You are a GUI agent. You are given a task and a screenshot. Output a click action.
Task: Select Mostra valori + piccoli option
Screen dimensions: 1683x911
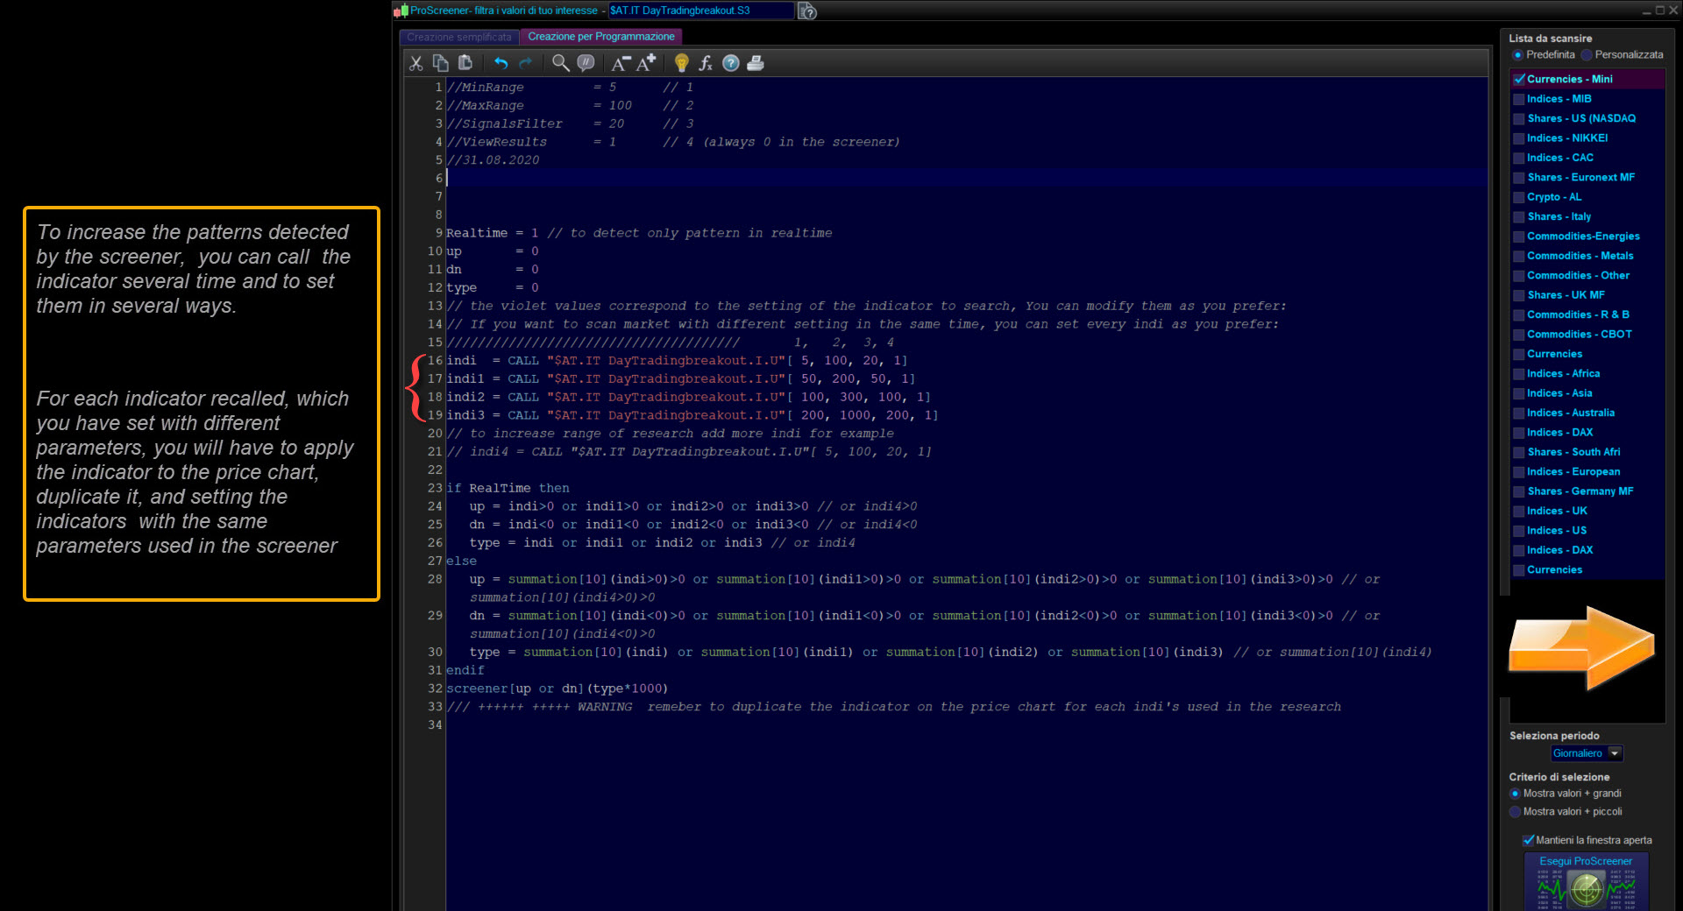coord(1515,812)
